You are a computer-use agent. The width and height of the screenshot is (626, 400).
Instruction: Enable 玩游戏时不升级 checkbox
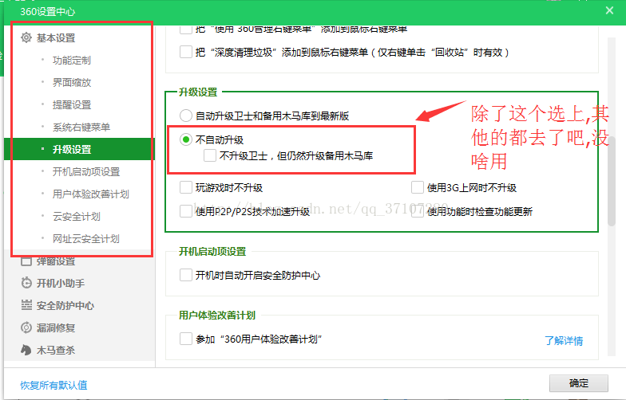(x=185, y=187)
